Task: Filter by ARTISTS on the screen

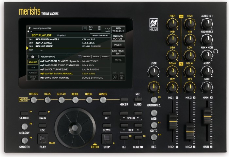Action: [96, 57]
